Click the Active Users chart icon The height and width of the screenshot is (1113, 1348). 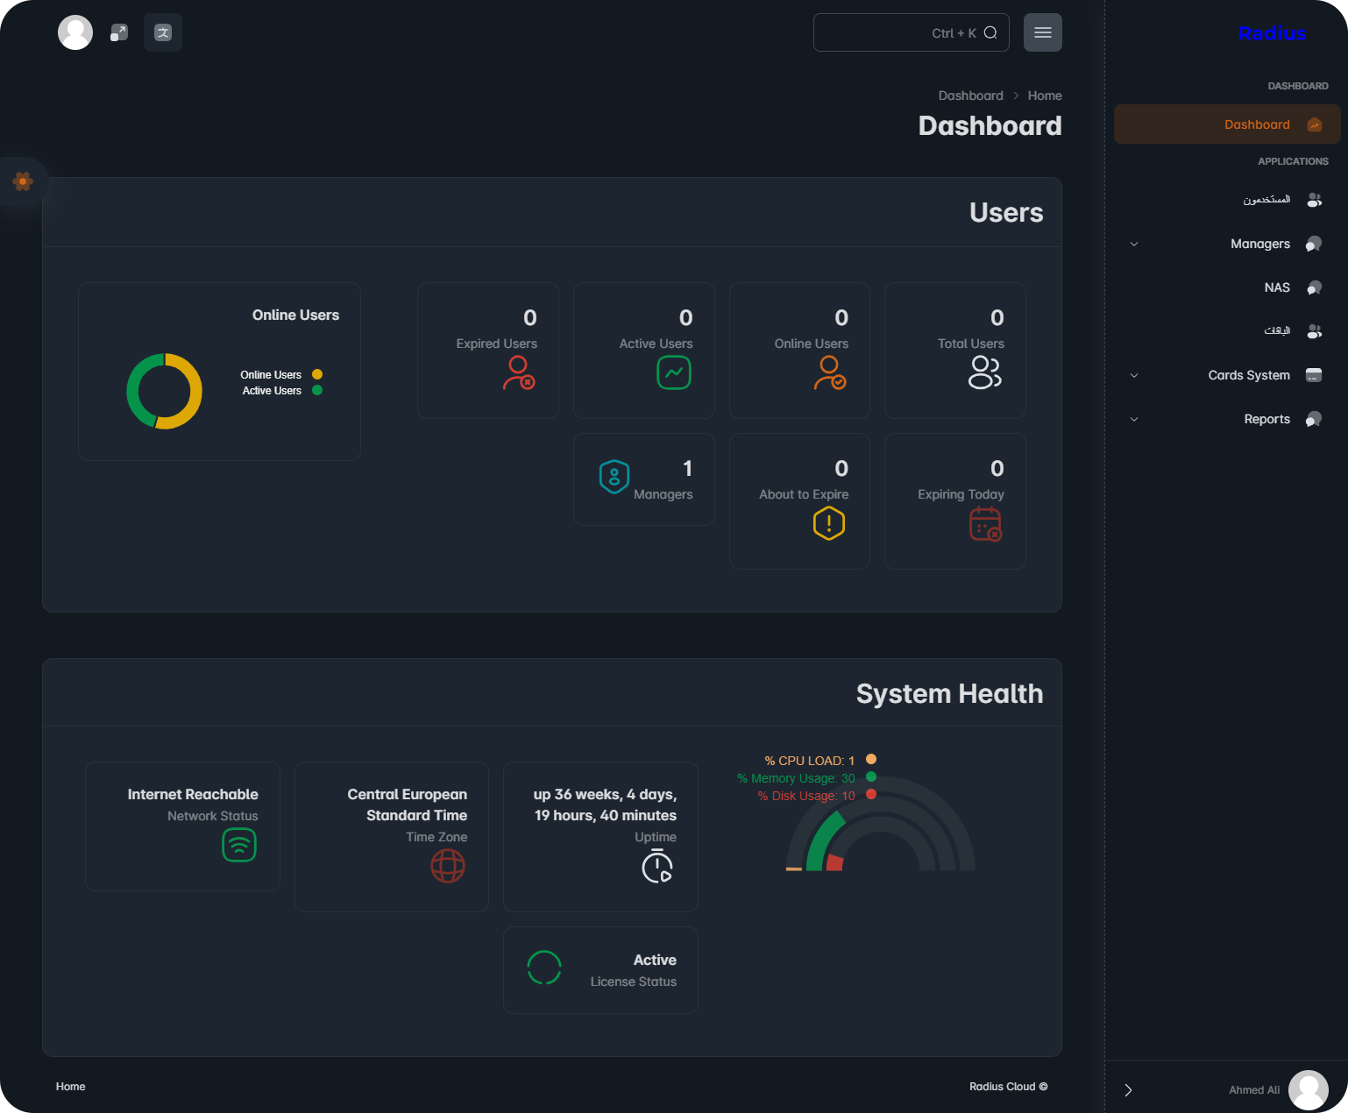(674, 372)
